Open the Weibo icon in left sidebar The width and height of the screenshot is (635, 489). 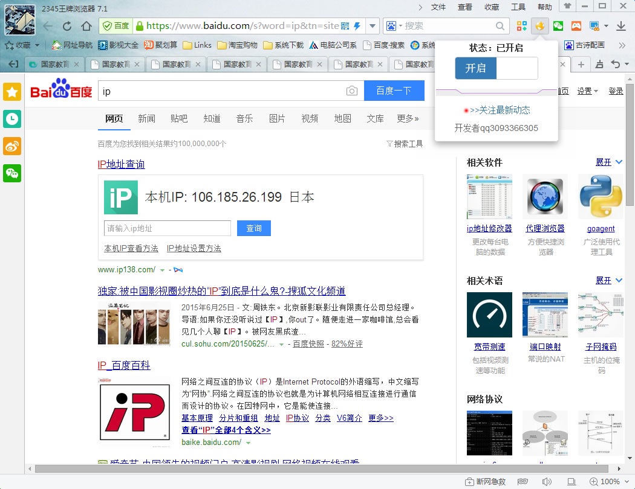point(12,145)
